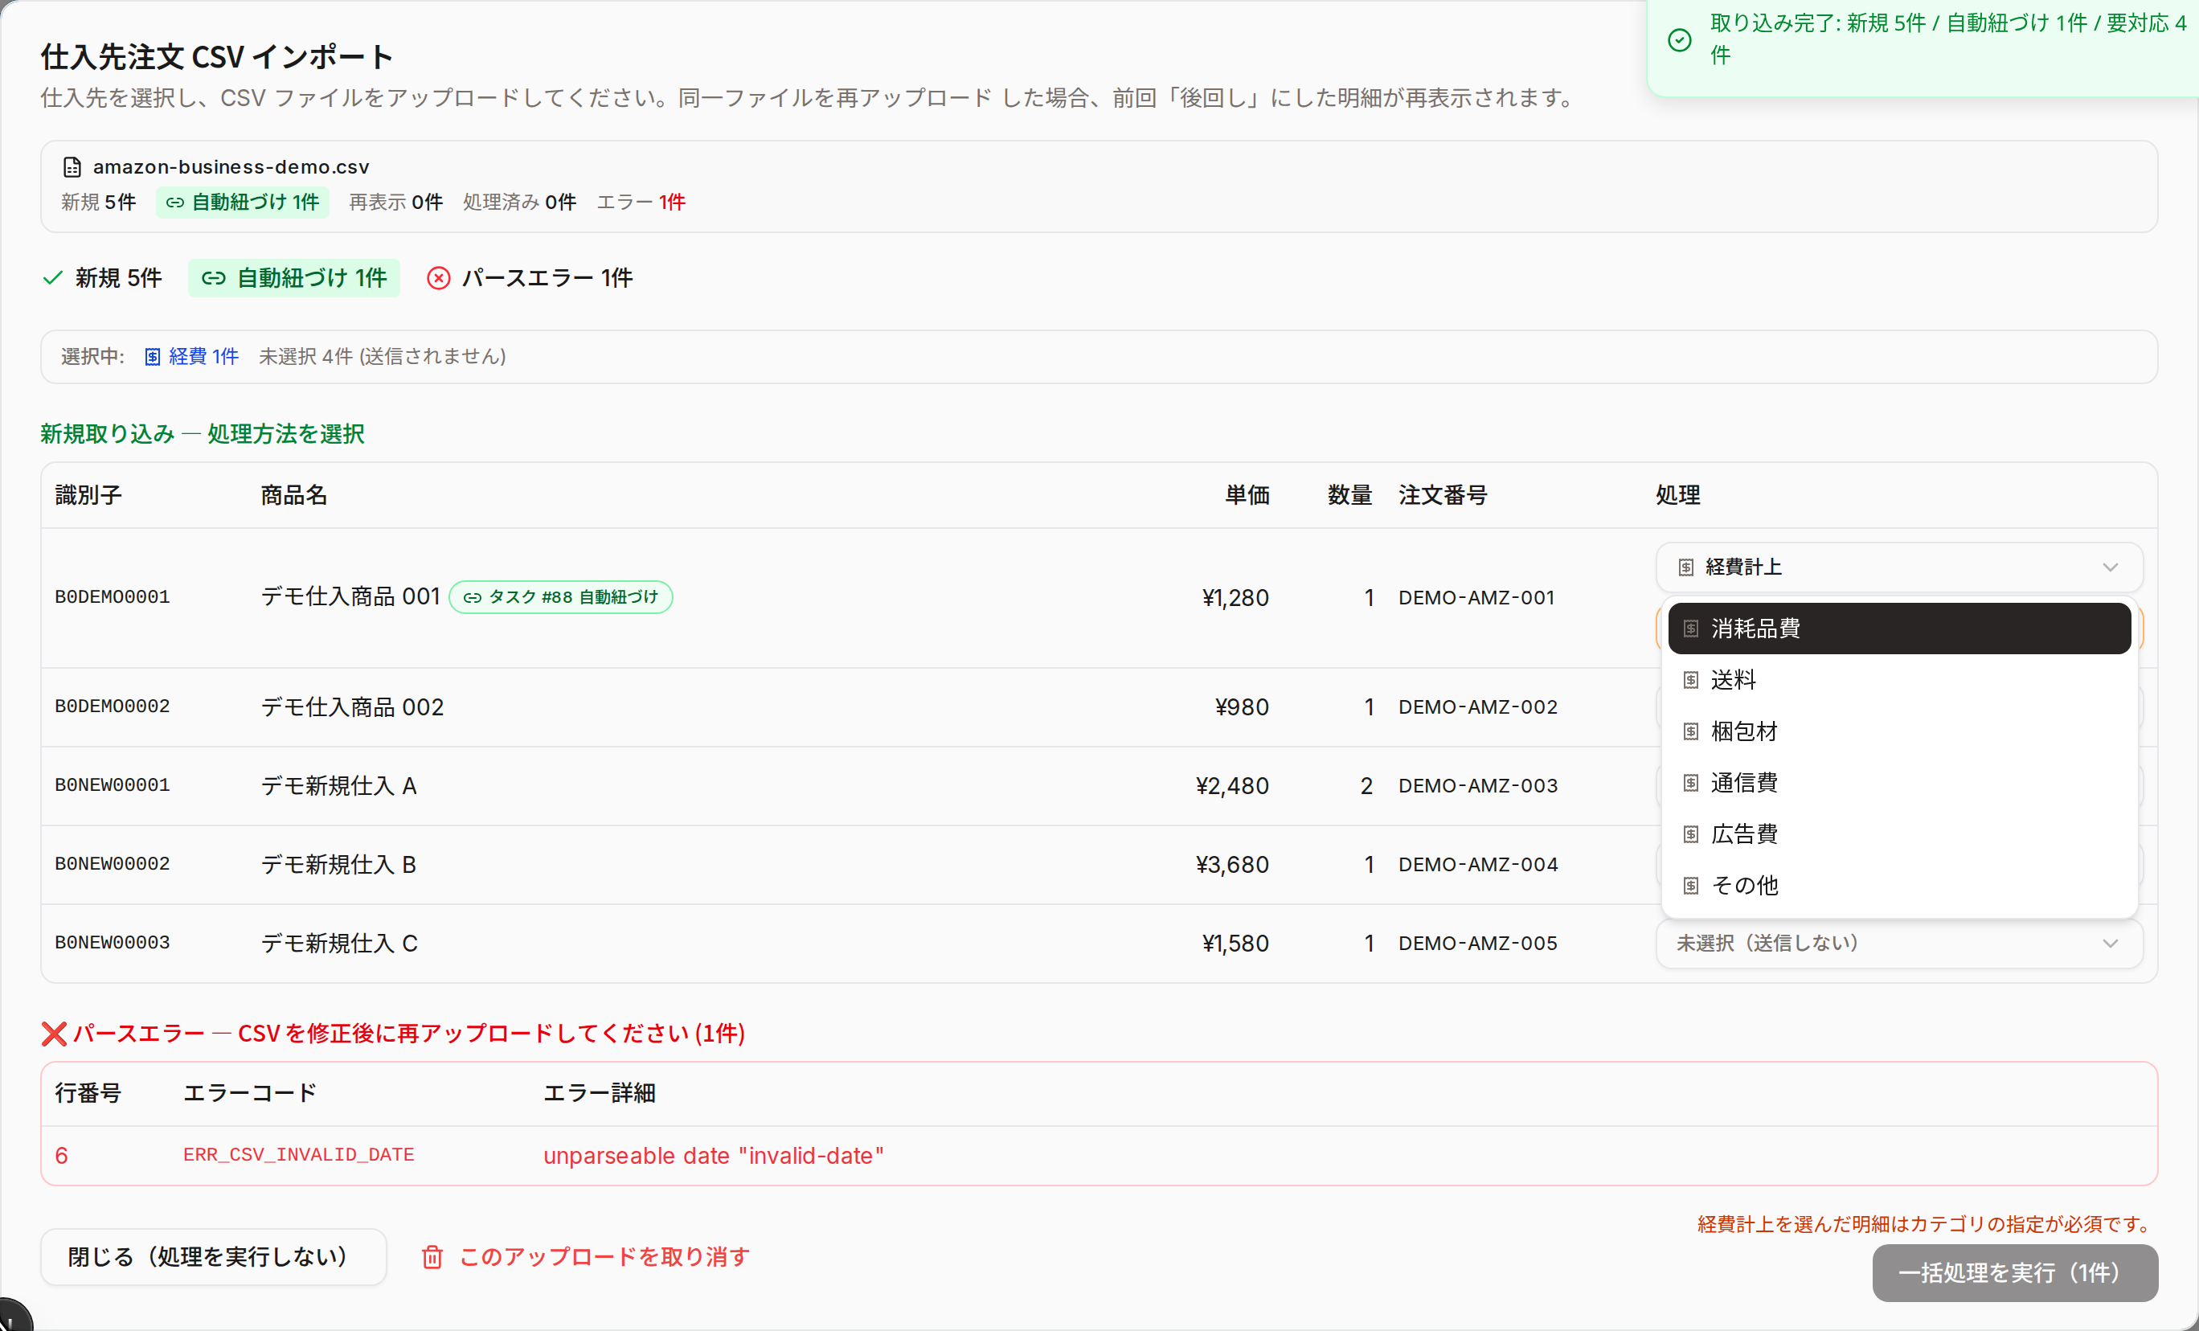
Task: Click the icon next to the 梱包材 option
Action: 1690,731
